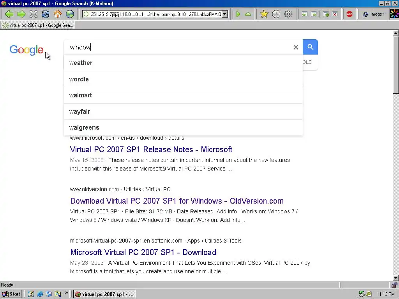The width and height of the screenshot is (399, 299).
Task: Switch to previous tab icon in toolbar
Action: pos(304,14)
